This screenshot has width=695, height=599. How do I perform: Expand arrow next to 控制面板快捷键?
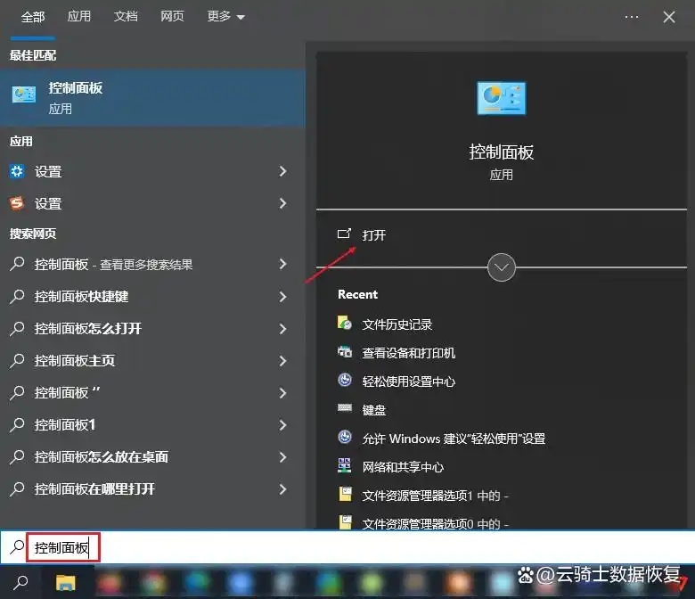tap(282, 296)
